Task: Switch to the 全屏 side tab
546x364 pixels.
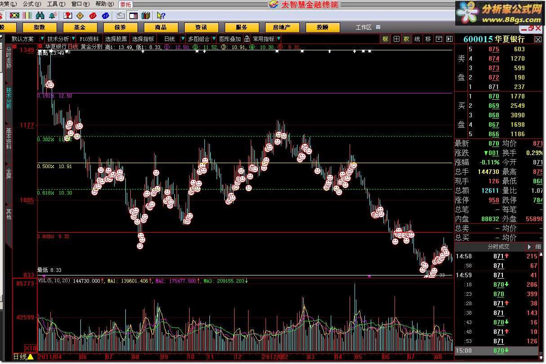Action: pos(9,173)
